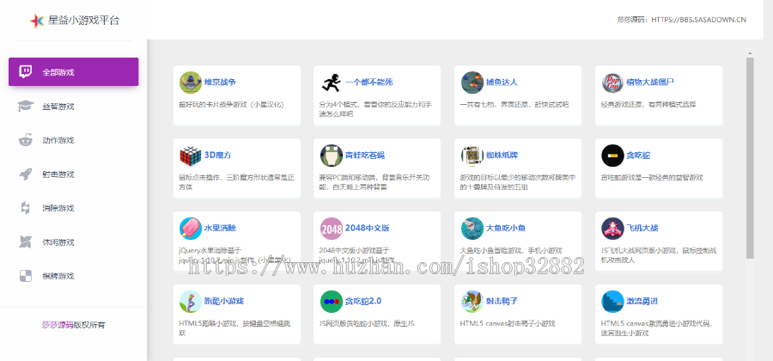Click the graduation cap icon for 益智游戏
Viewport: 773px width, 361px height.
coord(26,106)
